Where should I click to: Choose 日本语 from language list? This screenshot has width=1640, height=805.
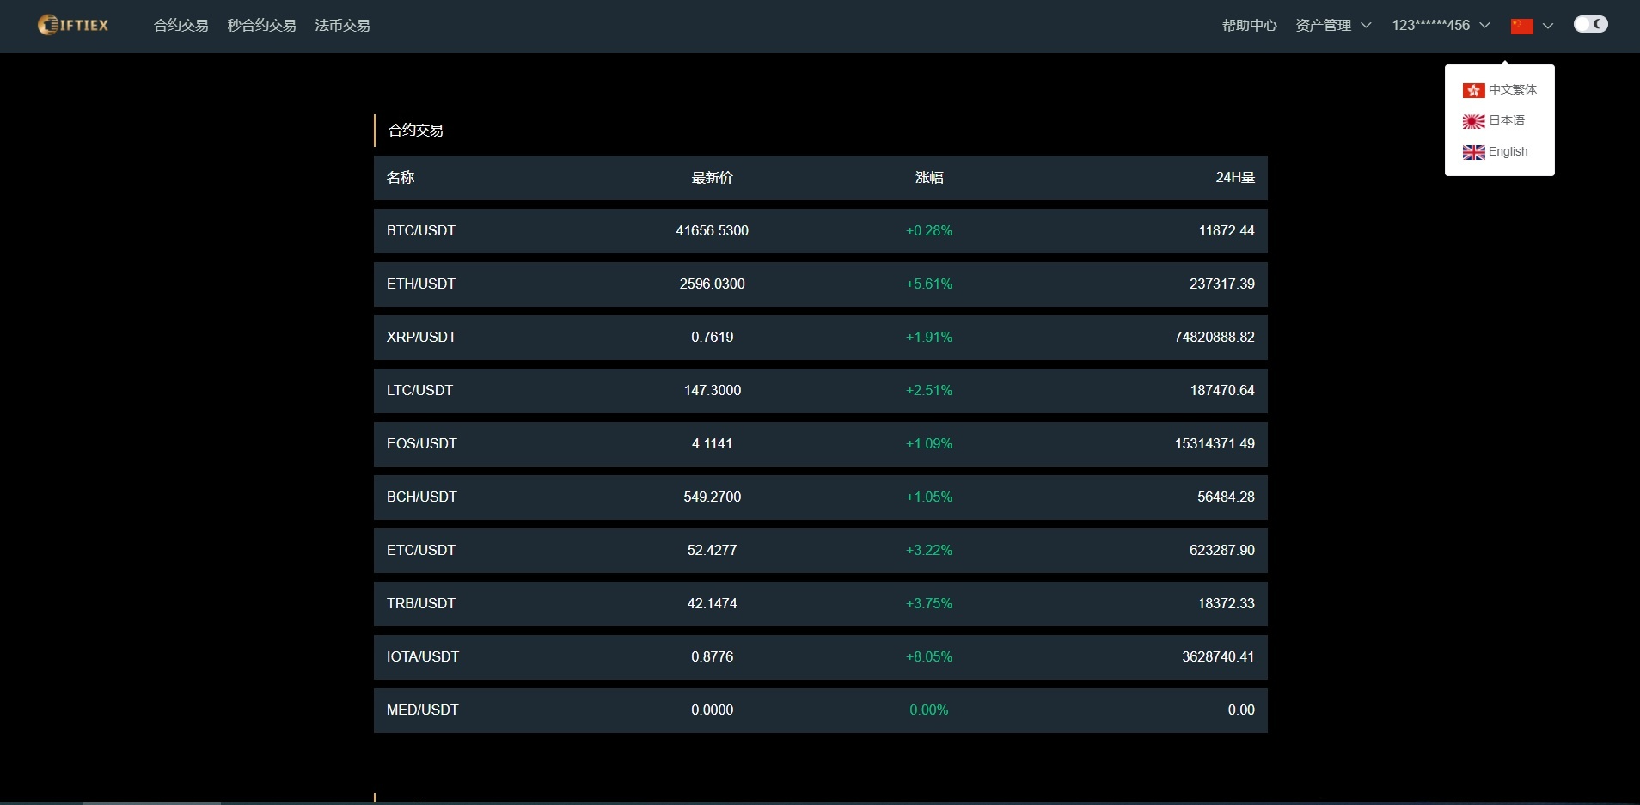tap(1506, 121)
